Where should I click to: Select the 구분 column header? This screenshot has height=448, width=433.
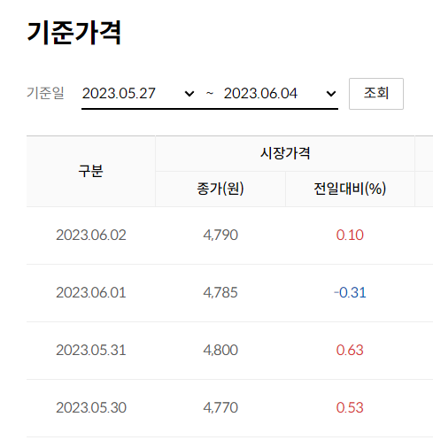pos(90,171)
